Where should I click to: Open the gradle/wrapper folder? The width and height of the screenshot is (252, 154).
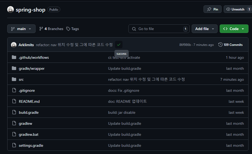[x=32, y=68]
